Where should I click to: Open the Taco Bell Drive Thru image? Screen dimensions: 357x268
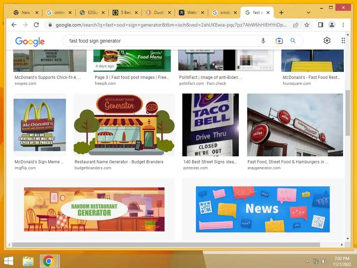click(x=210, y=125)
